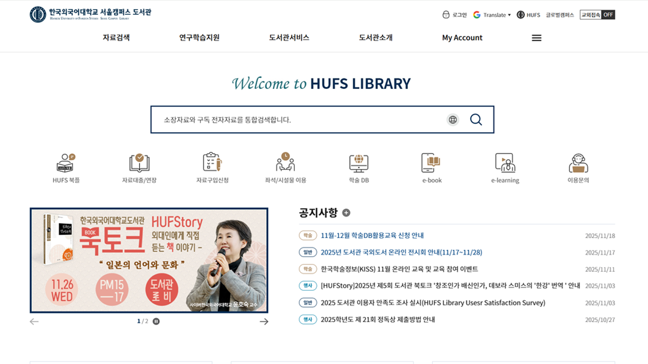Image resolution: width=648 pixels, height=364 pixels.
Task: Open the My Account menu
Action: pyautogui.click(x=462, y=37)
